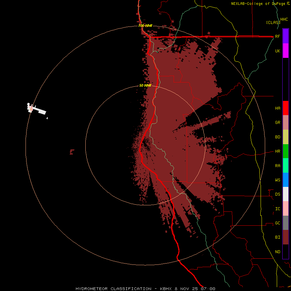This screenshot has width=291, height=291.
Task: Click the HA legend label
Action: tap(277, 108)
